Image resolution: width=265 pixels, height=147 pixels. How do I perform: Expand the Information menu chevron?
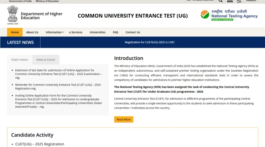(x=63, y=32)
